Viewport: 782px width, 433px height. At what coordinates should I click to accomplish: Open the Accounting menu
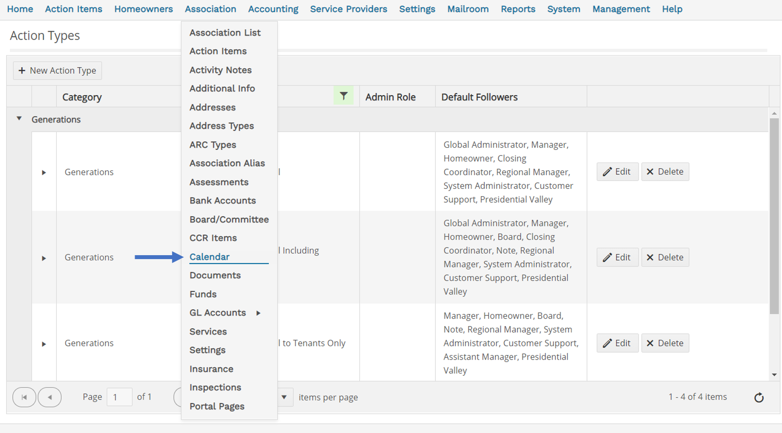click(x=273, y=9)
